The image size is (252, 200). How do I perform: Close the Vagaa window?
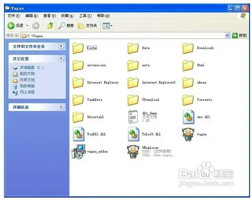coord(245,8)
